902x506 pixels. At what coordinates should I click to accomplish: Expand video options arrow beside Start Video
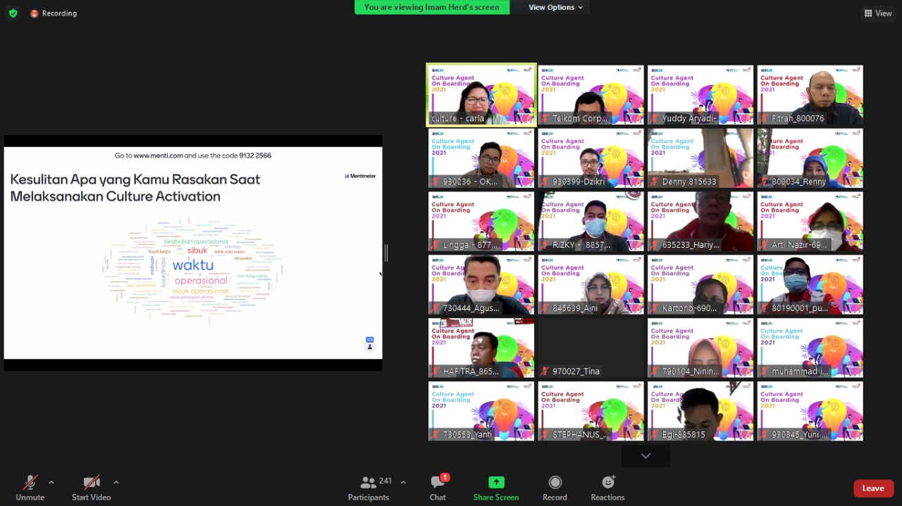tap(116, 483)
